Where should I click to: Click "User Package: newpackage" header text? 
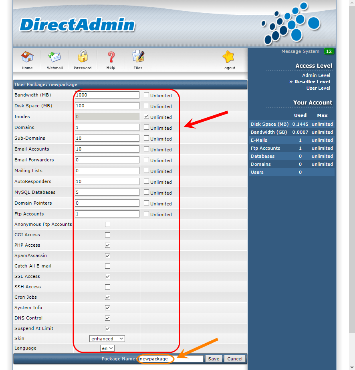point(46,84)
